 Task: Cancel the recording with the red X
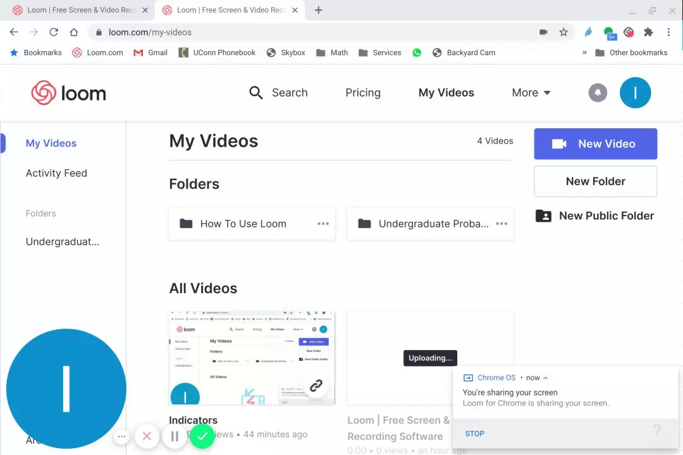147,436
